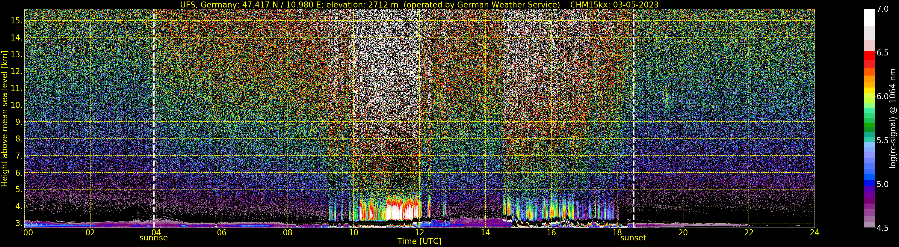The height and width of the screenshot is (247, 899).
Task: Click the time axis tick 20
Action: [683, 233]
